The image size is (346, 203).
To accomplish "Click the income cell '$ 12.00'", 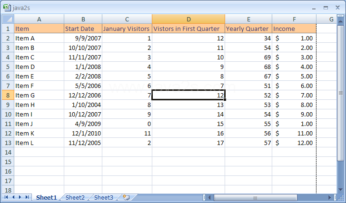I will tap(294, 143).
